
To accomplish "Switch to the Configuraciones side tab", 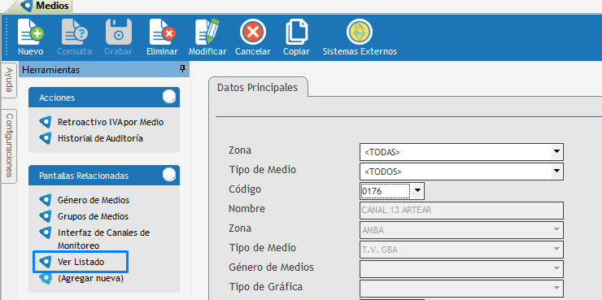I will point(9,146).
